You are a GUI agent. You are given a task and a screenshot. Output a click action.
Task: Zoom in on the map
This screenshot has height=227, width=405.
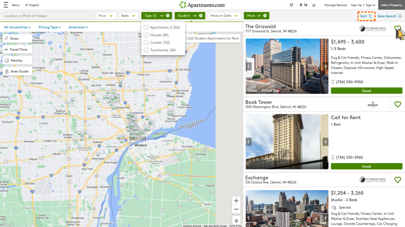[x=236, y=201]
